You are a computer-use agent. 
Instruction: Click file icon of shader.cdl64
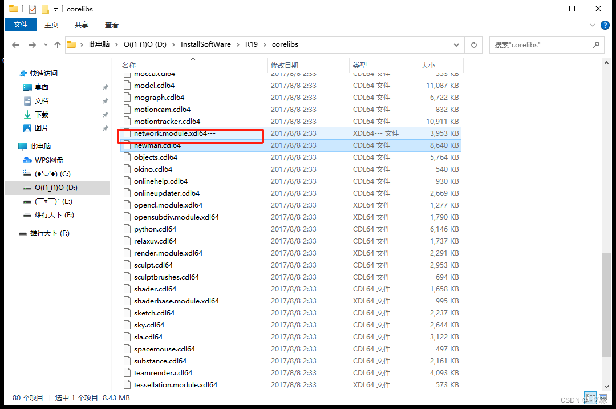[127, 289]
